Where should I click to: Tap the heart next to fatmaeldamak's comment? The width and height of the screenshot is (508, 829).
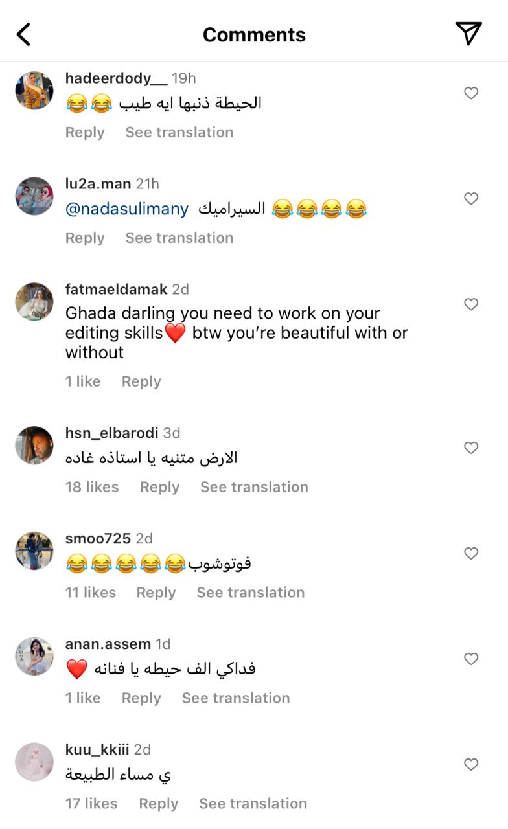471,304
